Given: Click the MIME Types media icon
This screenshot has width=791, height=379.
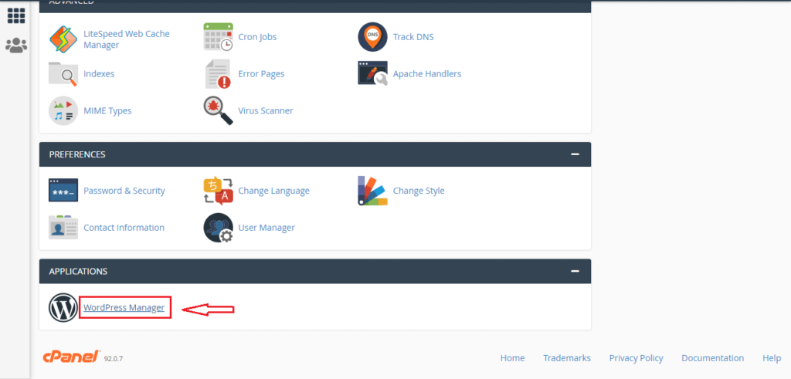Looking at the screenshot, I should [63, 110].
